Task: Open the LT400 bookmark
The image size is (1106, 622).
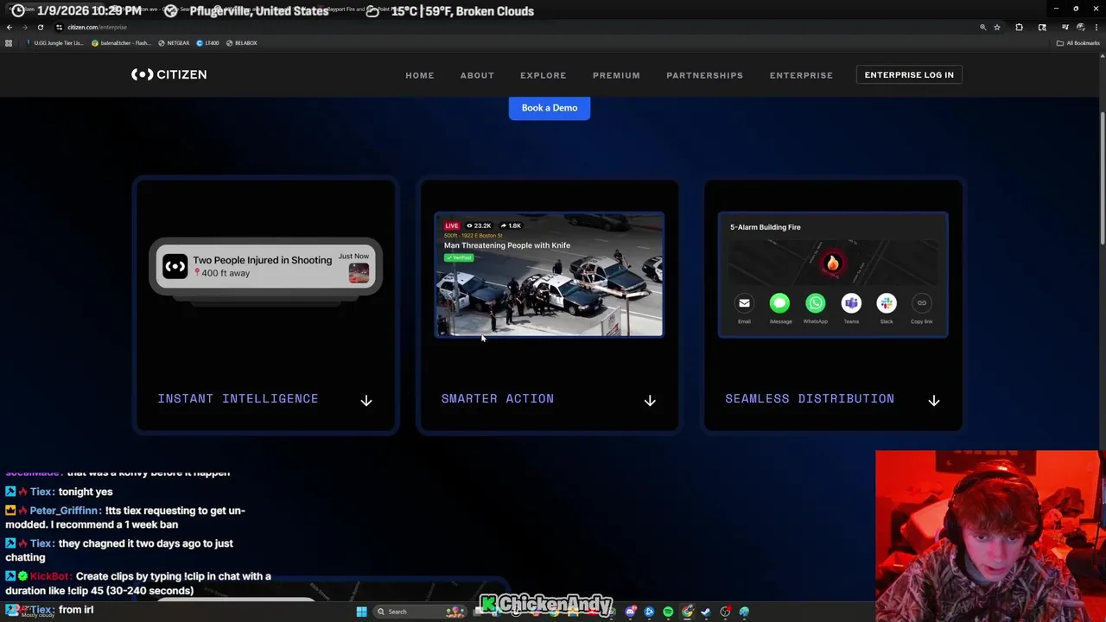Action: click(207, 43)
